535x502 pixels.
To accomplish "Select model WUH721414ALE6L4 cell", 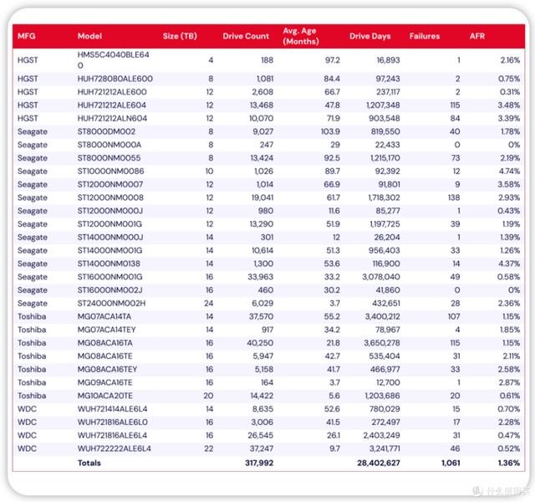I will pos(112,409).
